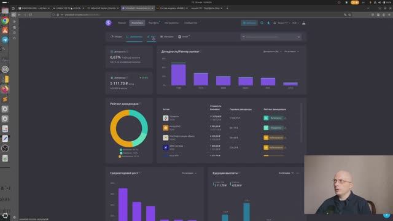The image size is (393, 221).
Task: Open Sublime Text from the dock
Action: 5,99
